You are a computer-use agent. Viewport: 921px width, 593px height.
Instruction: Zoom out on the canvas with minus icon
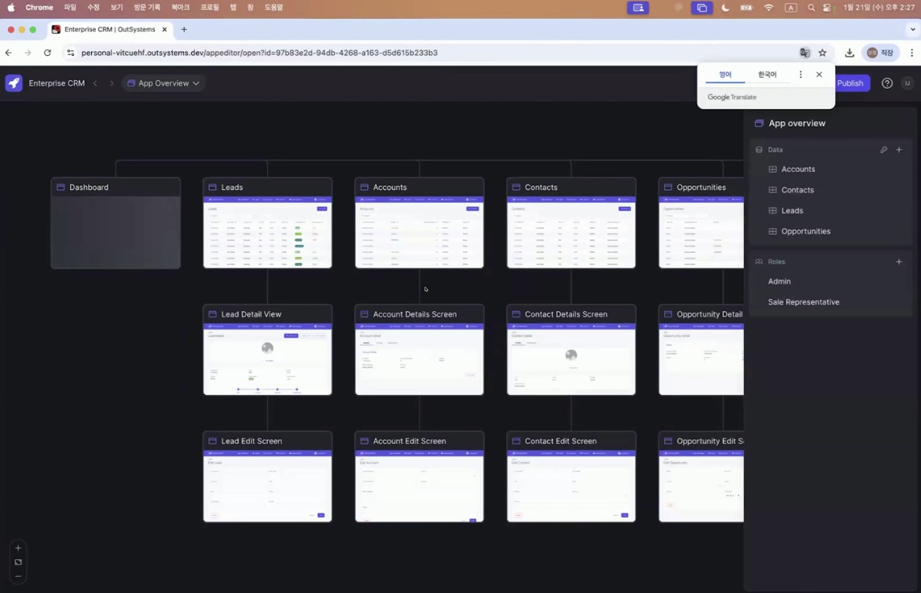point(18,577)
